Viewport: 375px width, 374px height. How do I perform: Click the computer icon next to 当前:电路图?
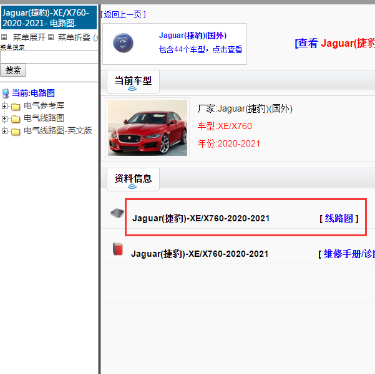tap(5, 93)
